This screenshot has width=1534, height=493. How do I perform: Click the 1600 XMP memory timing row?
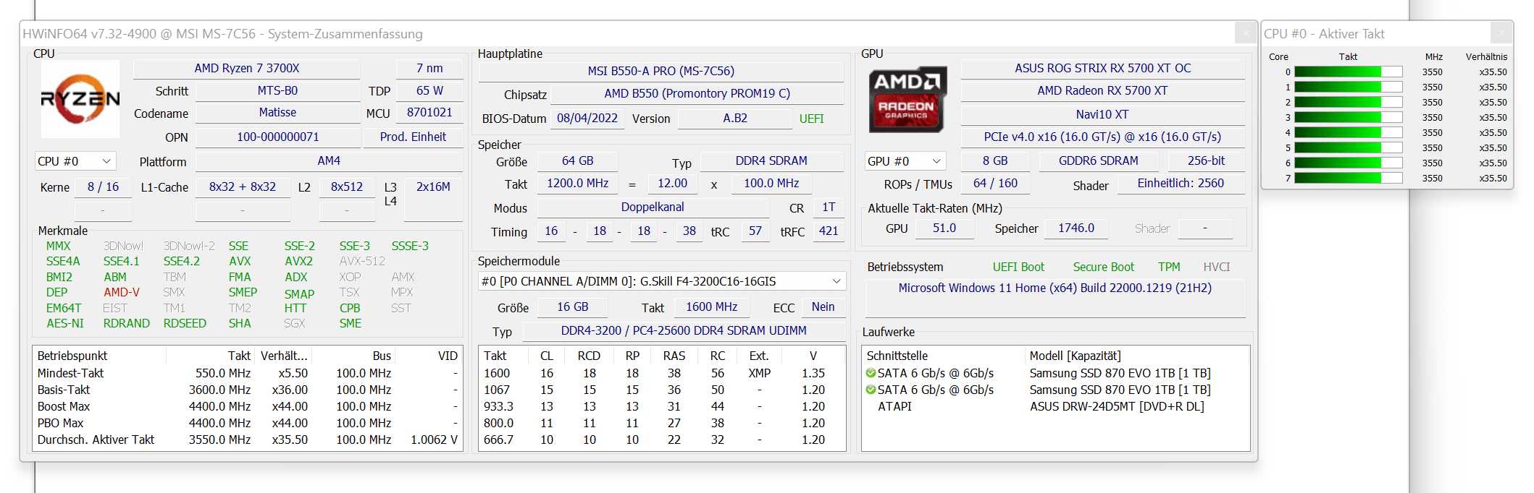(662, 374)
